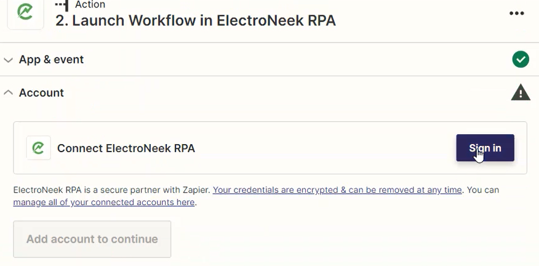Click empty space in the connect account card
Image resolution: width=539 pixels, height=266 pixels.
[323, 148]
